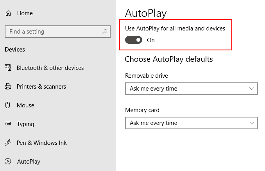Click the Mouse icon in sidebar
The height and width of the screenshot is (171, 265).
[x=8, y=105]
